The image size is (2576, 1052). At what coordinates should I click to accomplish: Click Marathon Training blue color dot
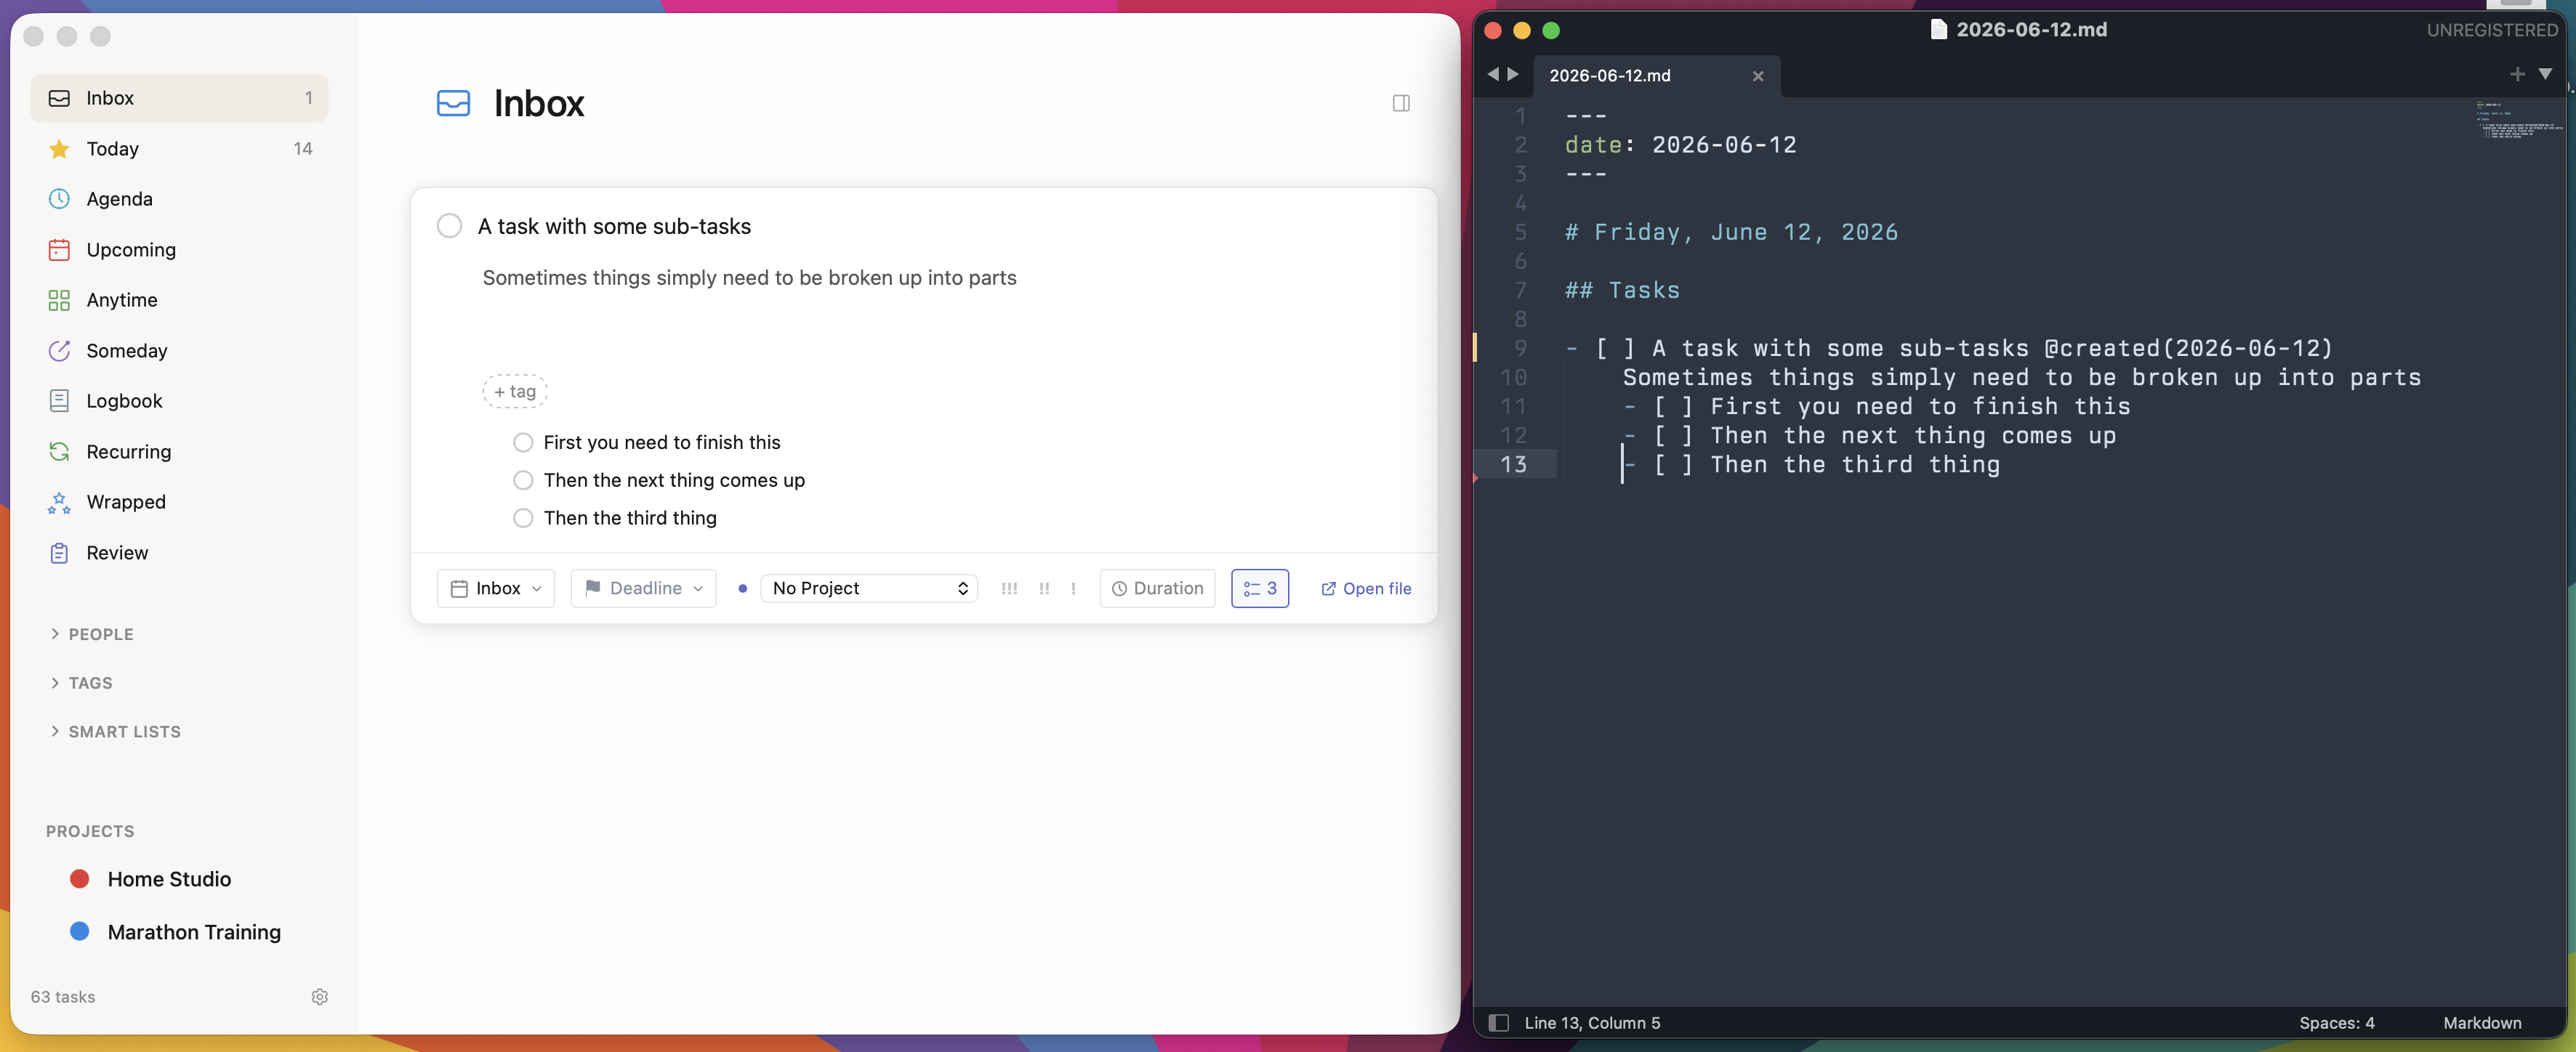point(80,931)
